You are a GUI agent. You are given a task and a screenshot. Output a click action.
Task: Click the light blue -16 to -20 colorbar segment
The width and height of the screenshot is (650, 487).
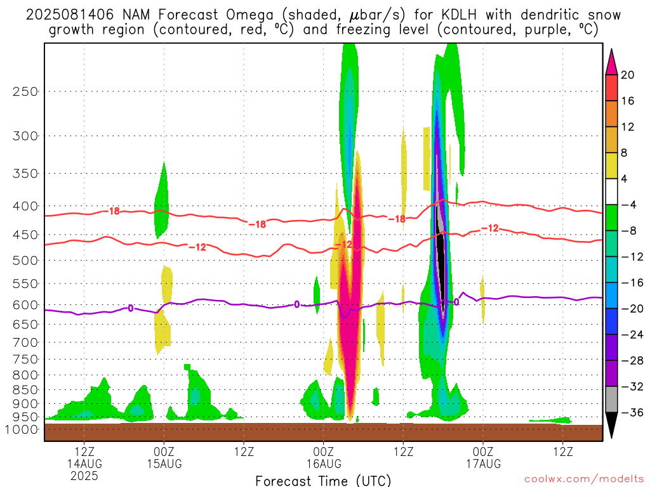click(x=611, y=295)
